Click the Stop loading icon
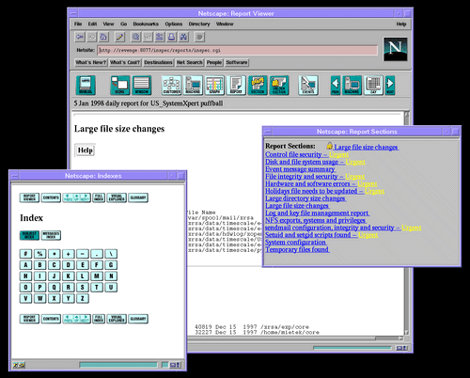The width and height of the screenshot is (470, 378). tap(199, 37)
